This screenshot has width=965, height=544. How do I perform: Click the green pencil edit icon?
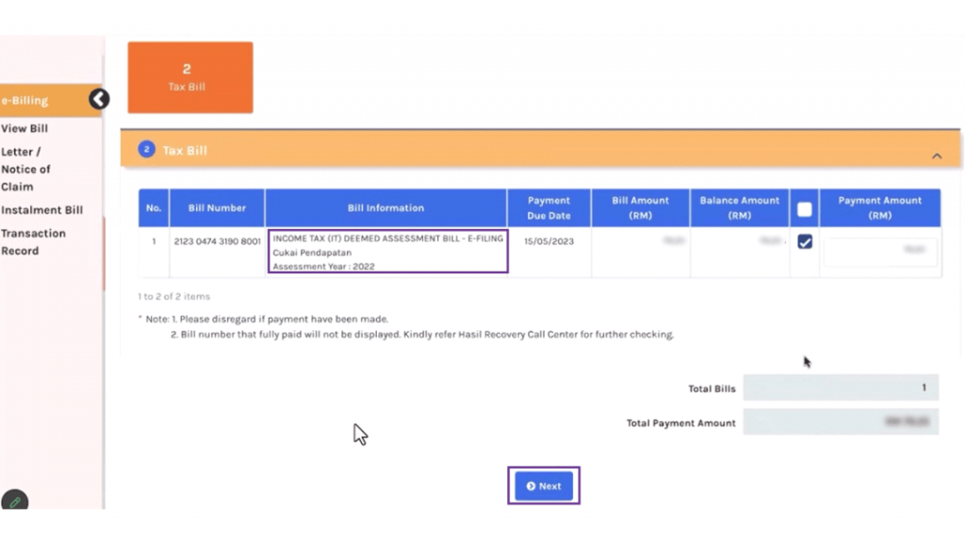pyautogui.click(x=15, y=502)
